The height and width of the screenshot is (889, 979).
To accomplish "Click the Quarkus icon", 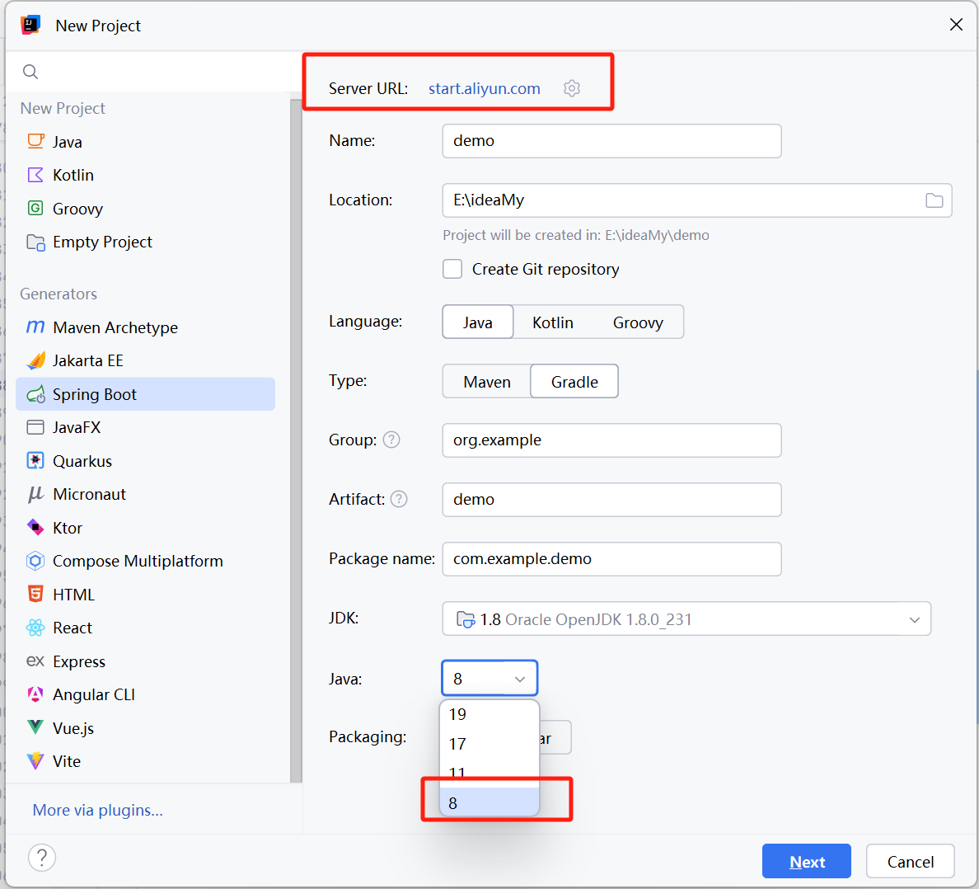I will tap(35, 461).
